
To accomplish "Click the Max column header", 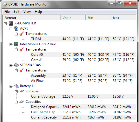I will (x=123, y=18).
